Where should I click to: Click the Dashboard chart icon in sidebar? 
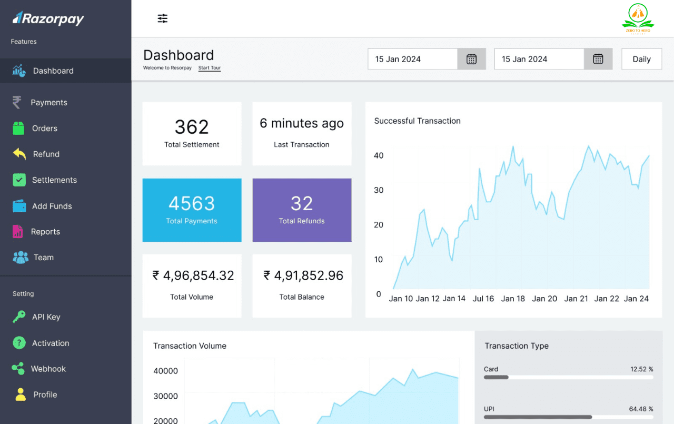pyautogui.click(x=19, y=71)
